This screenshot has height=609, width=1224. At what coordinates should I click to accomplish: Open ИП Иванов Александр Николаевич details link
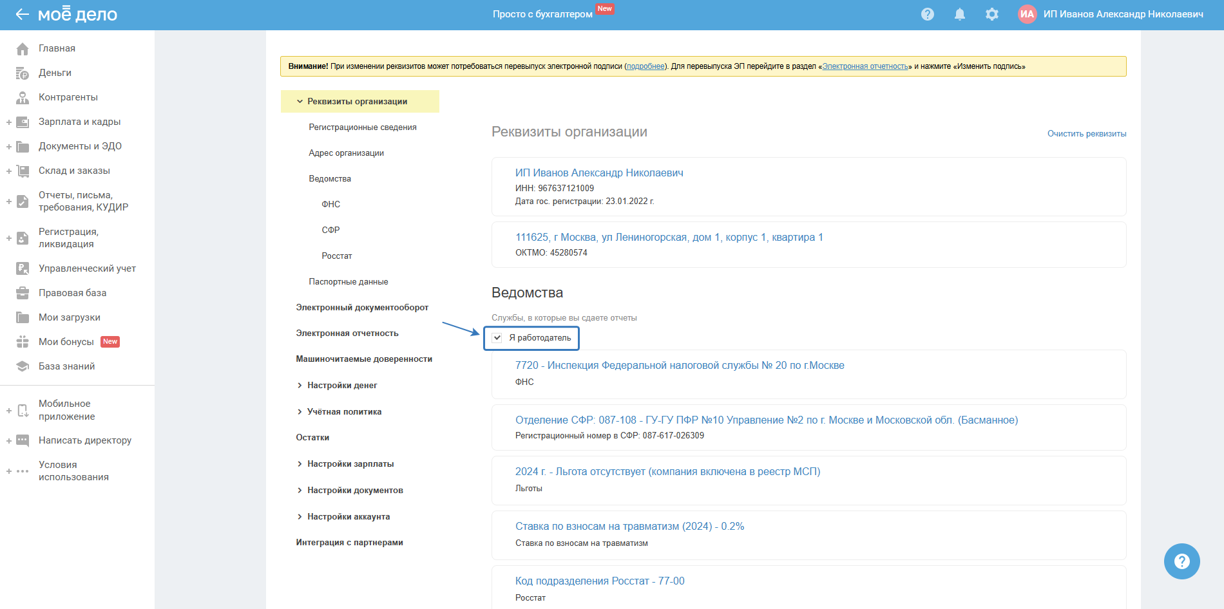[x=599, y=173]
